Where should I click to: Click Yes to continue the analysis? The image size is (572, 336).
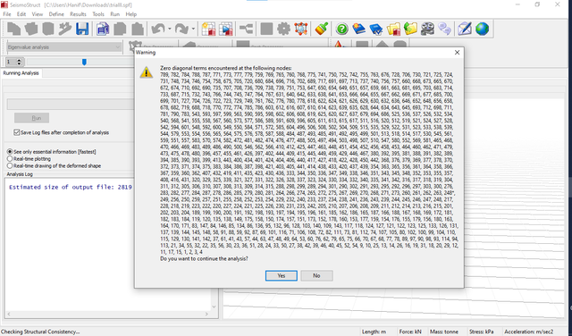[x=282, y=275]
